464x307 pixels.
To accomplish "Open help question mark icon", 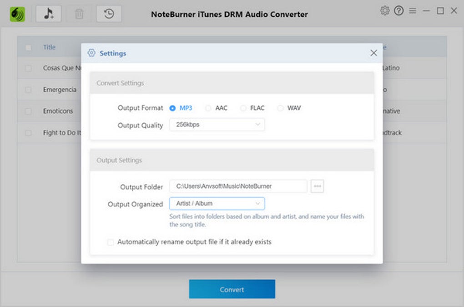I will click(x=398, y=11).
